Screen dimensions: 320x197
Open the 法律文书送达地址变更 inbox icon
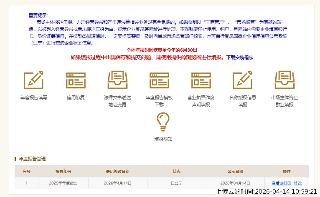pos(117,80)
